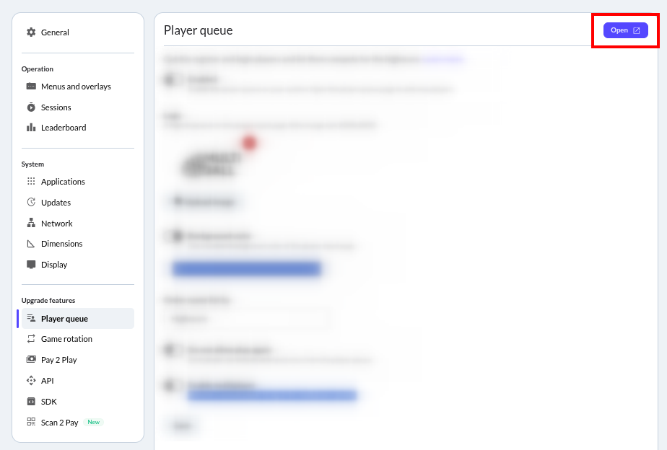The image size is (667, 450).
Task: Click the Pay 2 Play money icon
Action: point(31,360)
